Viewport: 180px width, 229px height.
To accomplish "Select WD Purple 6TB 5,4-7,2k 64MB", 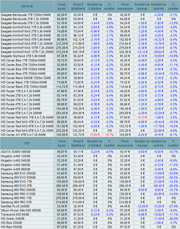I will click(21, 109).
